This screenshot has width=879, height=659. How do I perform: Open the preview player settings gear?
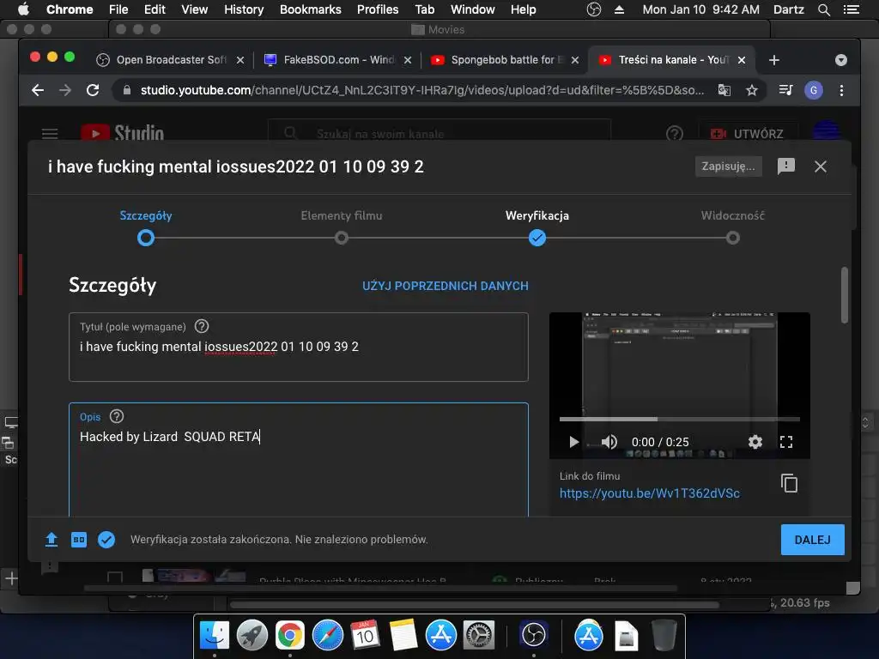tap(755, 442)
